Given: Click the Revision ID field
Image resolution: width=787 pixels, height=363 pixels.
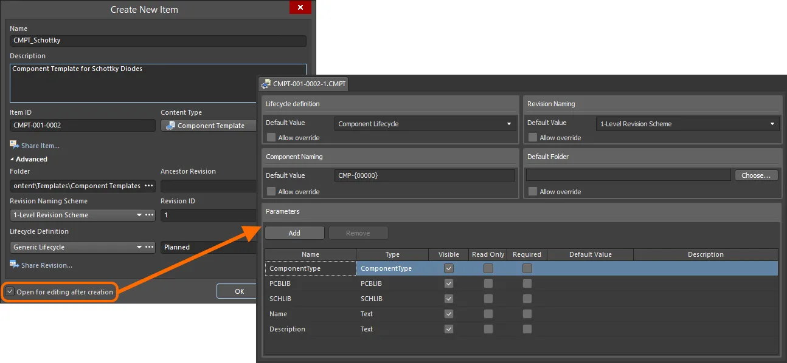Looking at the screenshot, I should pos(208,215).
